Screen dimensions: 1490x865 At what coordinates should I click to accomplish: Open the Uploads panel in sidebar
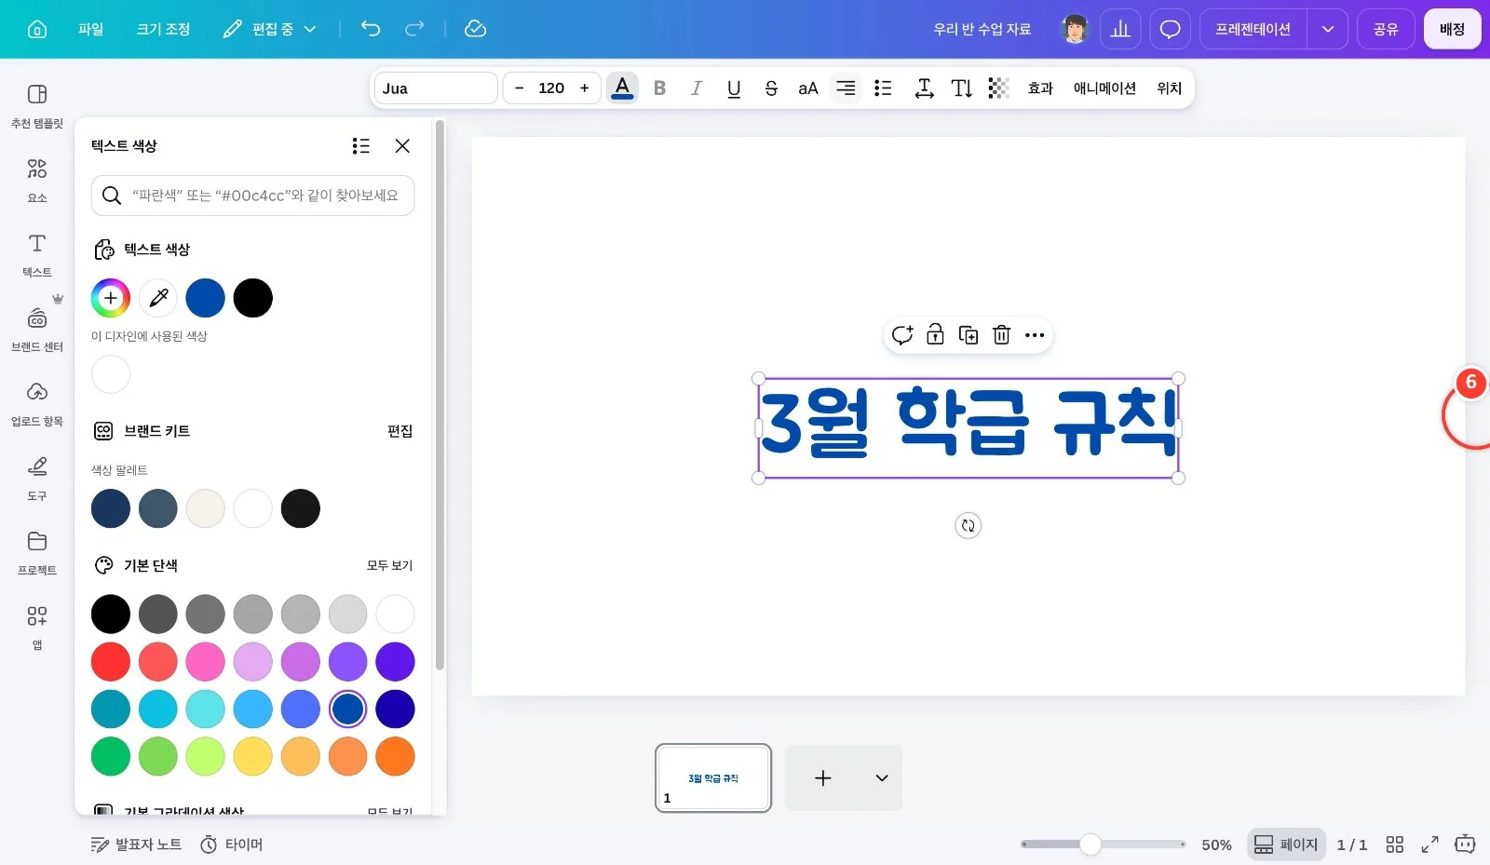[37, 402]
